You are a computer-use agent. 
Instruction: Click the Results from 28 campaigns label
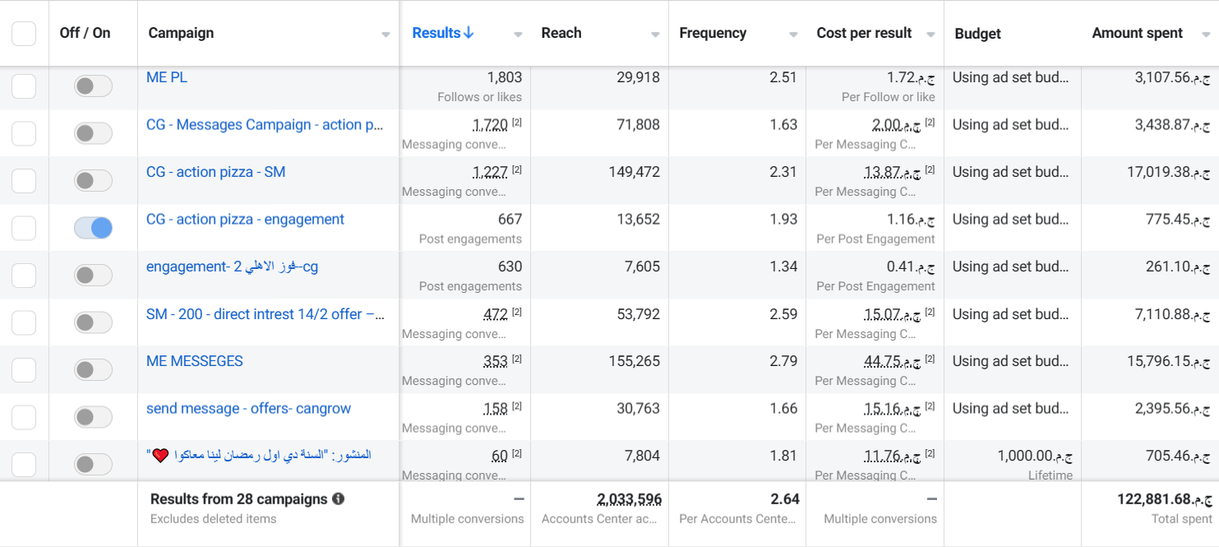pos(239,499)
